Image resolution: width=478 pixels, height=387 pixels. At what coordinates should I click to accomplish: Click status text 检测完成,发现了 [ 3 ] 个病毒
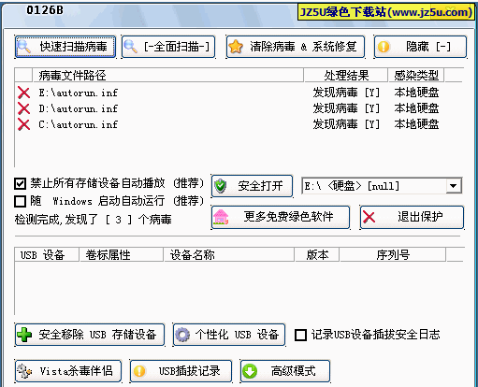click(x=93, y=220)
